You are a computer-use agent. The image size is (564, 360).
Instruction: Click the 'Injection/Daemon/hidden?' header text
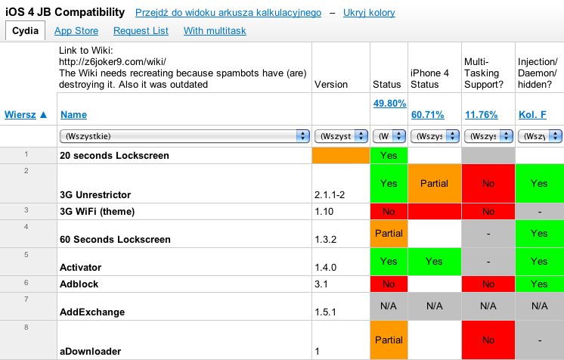[x=538, y=73]
